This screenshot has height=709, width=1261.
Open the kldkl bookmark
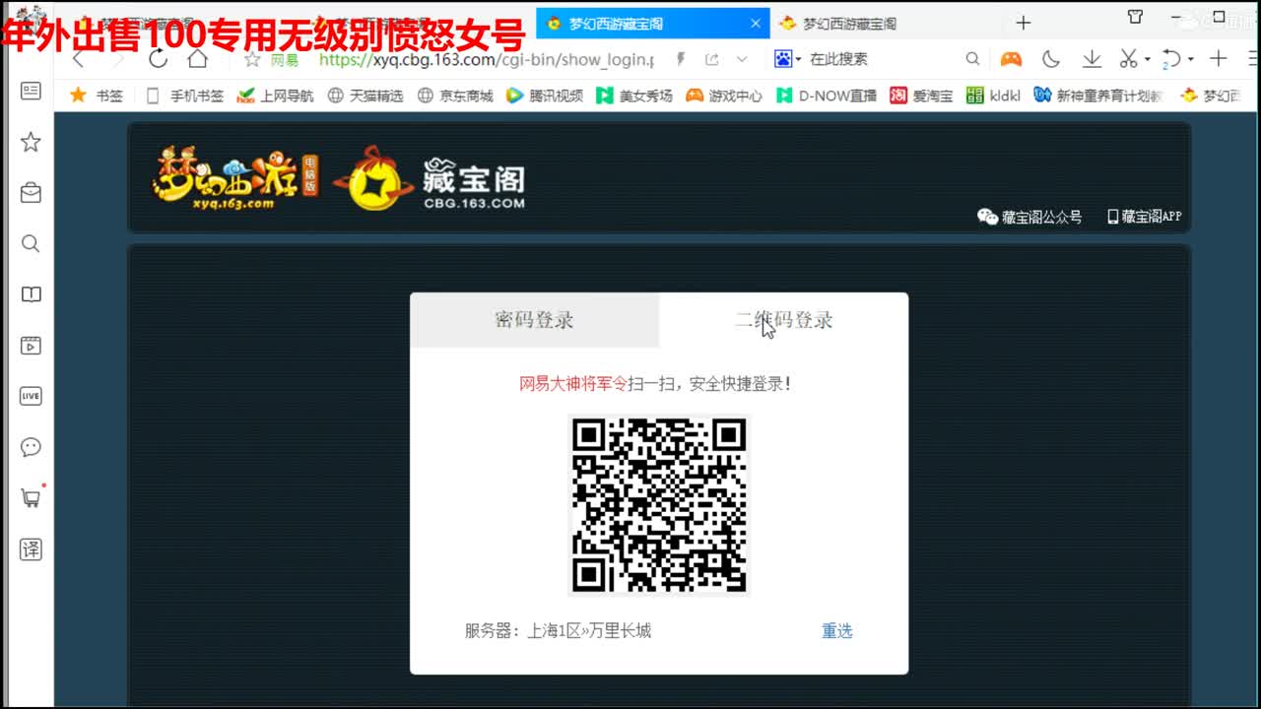coord(993,96)
